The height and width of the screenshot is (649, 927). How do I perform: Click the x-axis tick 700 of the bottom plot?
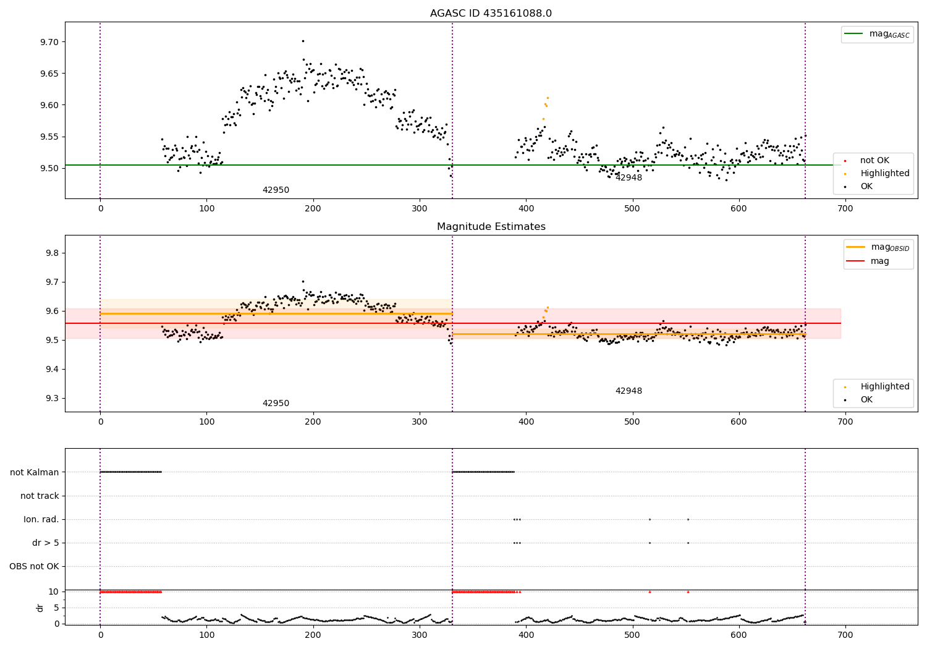click(845, 635)
